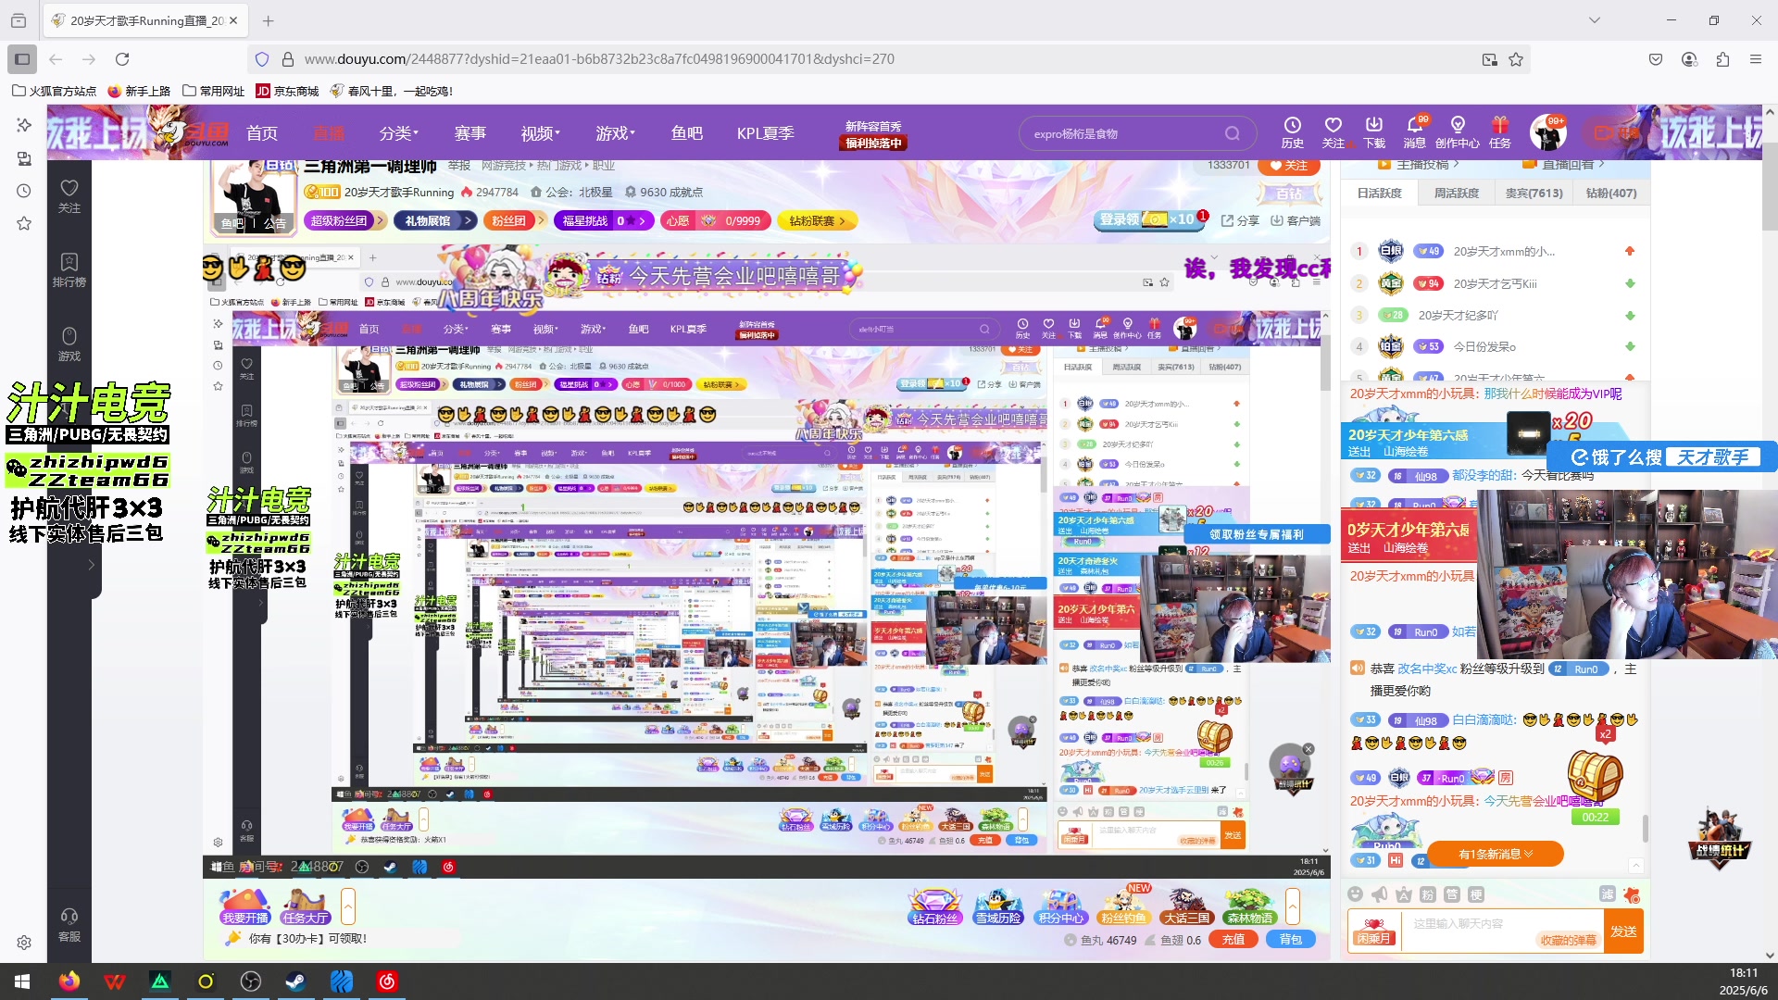Click 我要开播 icon
Viewport: 1778px width, 1000px height.
point(244,906)
